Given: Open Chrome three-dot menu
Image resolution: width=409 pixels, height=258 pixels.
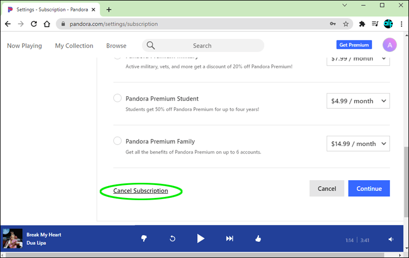Looking at the screenshot, I should [401, 24].
